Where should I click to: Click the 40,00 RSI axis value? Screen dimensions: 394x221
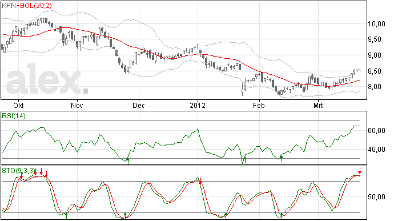(x=377, y=150)
